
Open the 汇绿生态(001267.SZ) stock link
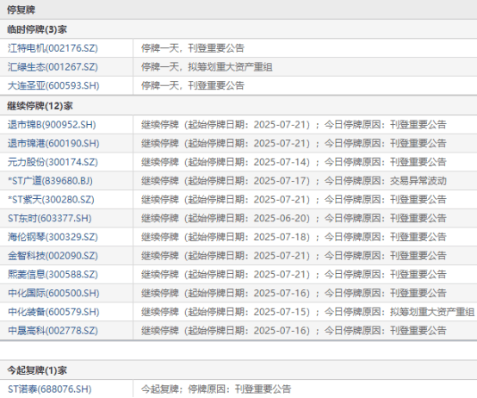pyautogui.click(x=53, y=67)
